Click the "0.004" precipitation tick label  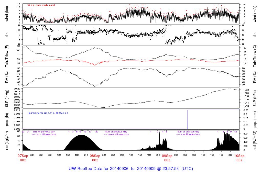[17, 121]
